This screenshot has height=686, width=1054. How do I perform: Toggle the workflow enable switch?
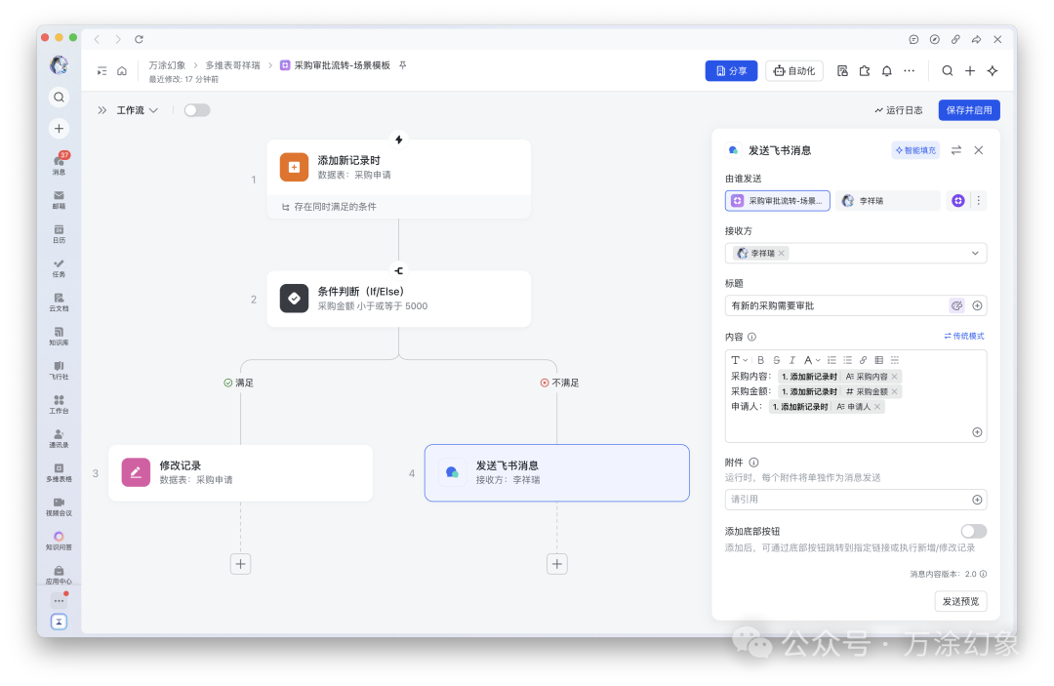(x=197, y=109)
